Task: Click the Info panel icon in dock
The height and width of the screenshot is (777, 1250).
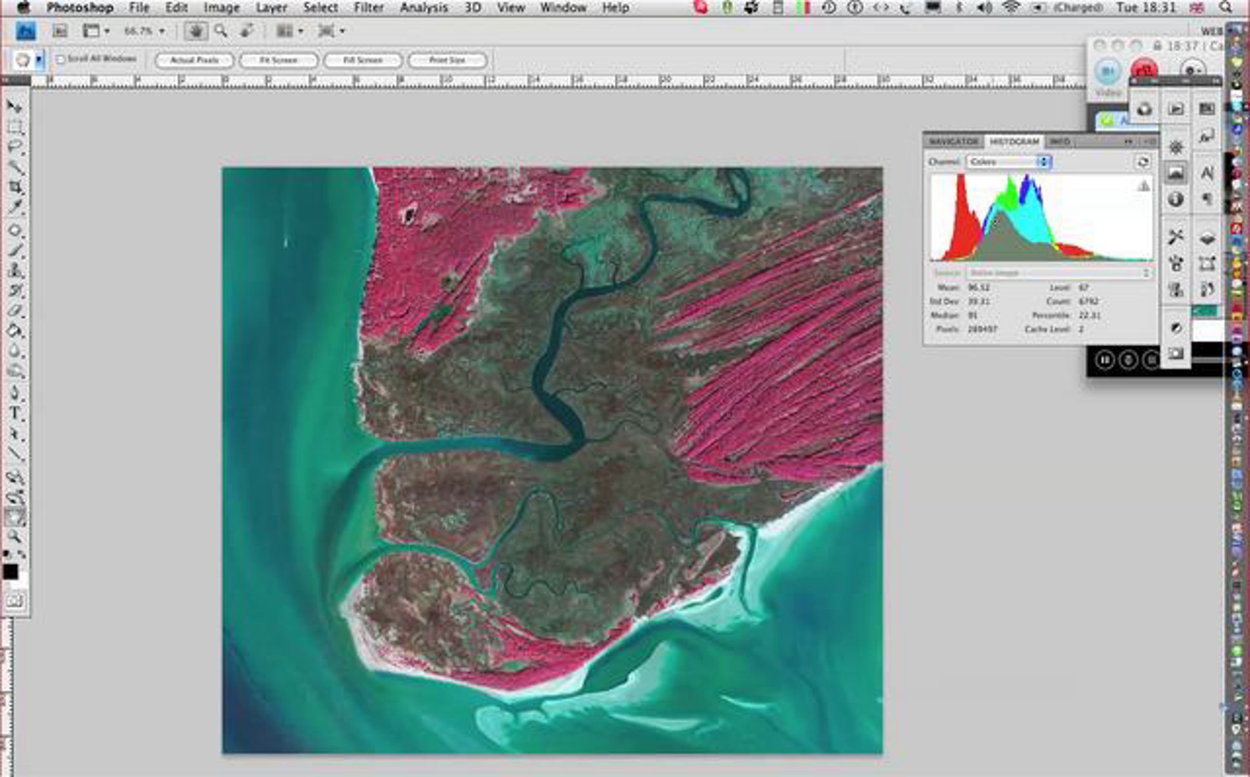Action: point(1176,199)
